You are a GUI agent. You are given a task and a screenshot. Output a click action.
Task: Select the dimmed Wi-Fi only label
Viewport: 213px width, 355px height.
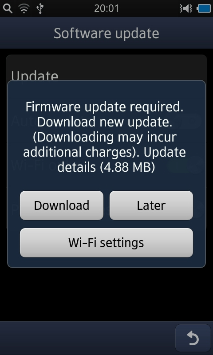click(x=39, y=165)
